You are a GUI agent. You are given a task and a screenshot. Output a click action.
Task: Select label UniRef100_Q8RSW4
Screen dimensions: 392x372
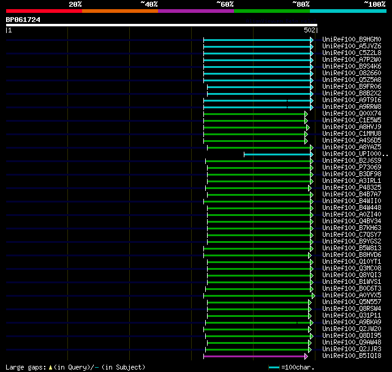[x=352, y=309]
